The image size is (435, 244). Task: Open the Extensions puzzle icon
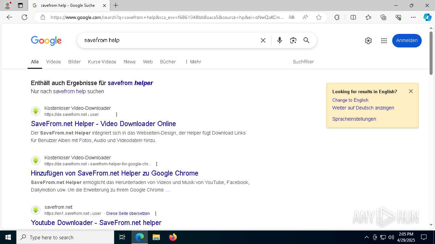337,17
